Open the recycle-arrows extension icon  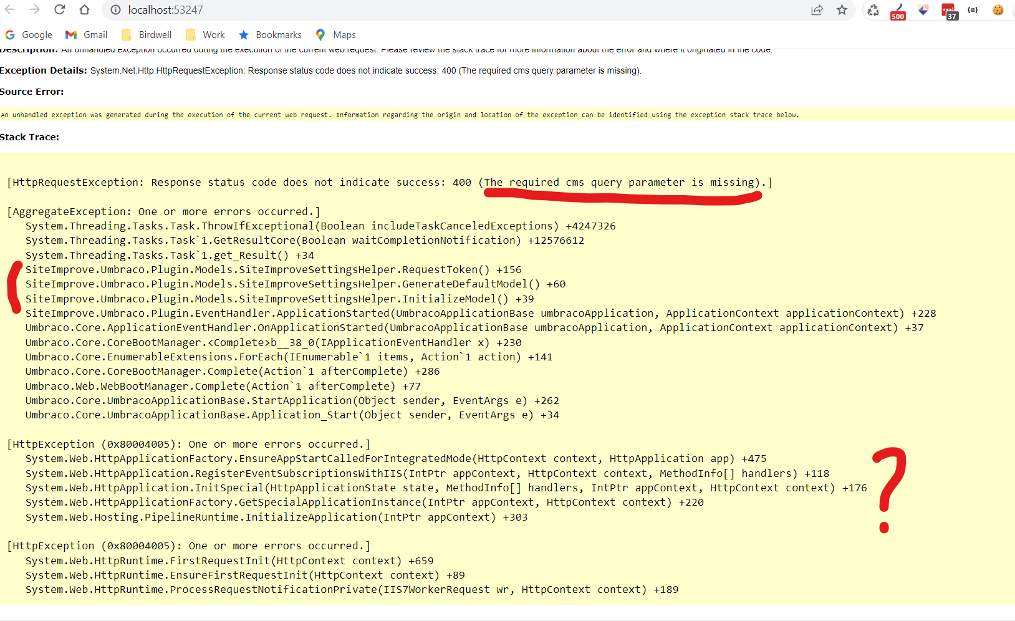(x=873, y=10)
